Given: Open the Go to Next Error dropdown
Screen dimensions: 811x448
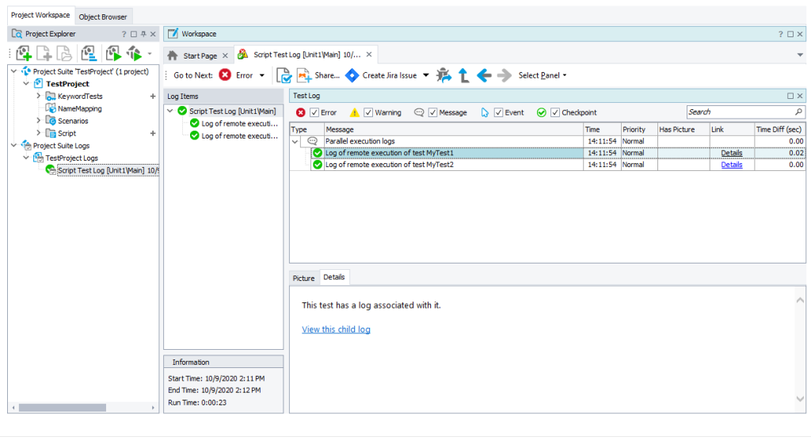Looking at the screenshot, I should point(261,75).
